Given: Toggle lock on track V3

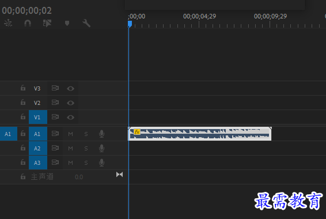Looking at the screenshot, I should coord(23,88).
